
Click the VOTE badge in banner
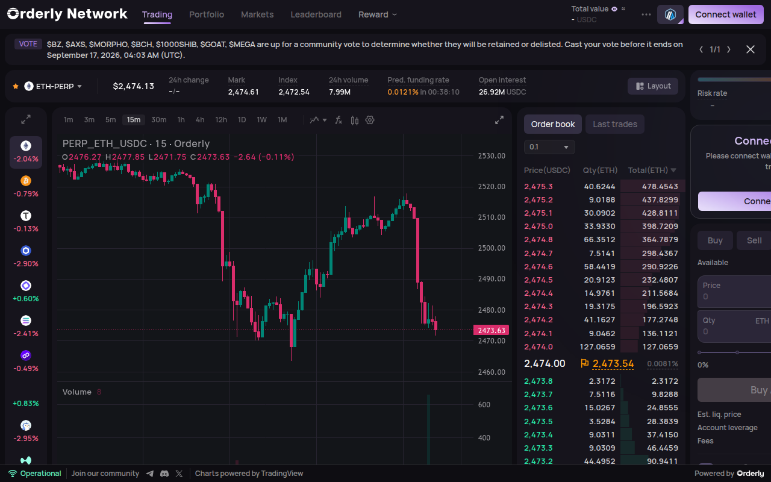click(x=28, y=44)
